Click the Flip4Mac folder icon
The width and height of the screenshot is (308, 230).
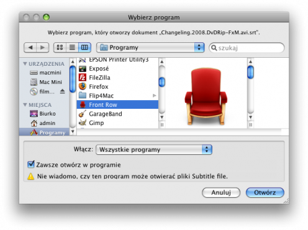pyautogui.click(x=83, y=96)
